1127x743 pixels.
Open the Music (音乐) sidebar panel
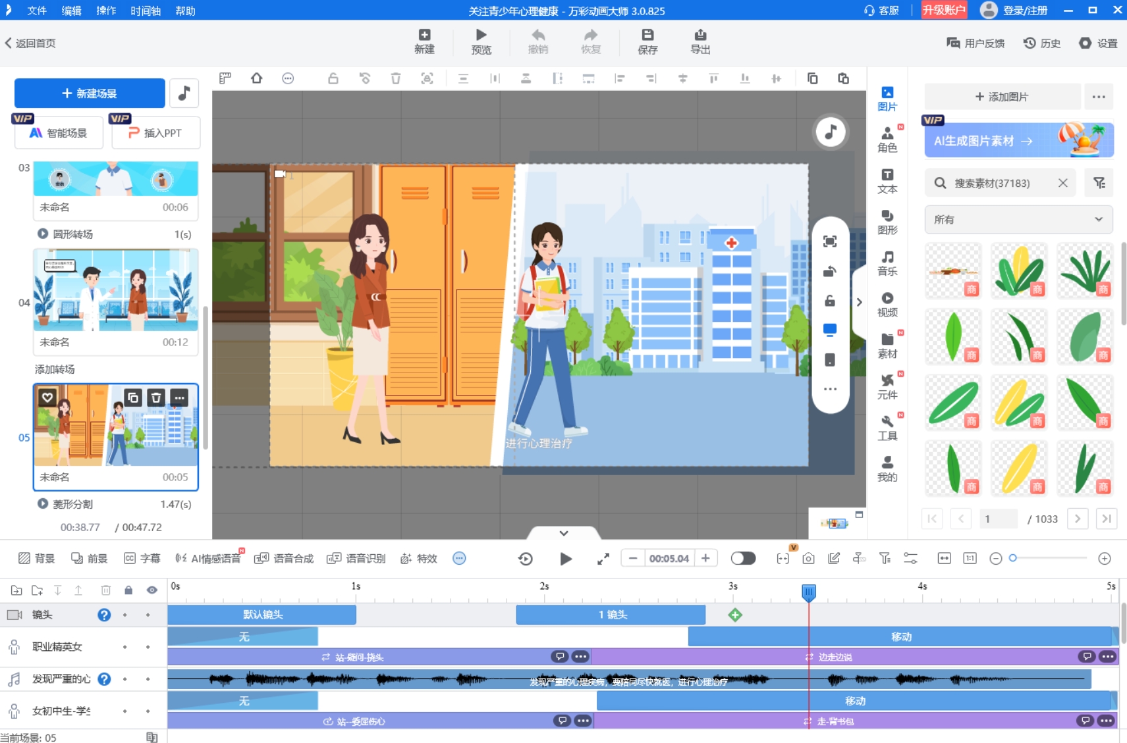pos(887,263)
